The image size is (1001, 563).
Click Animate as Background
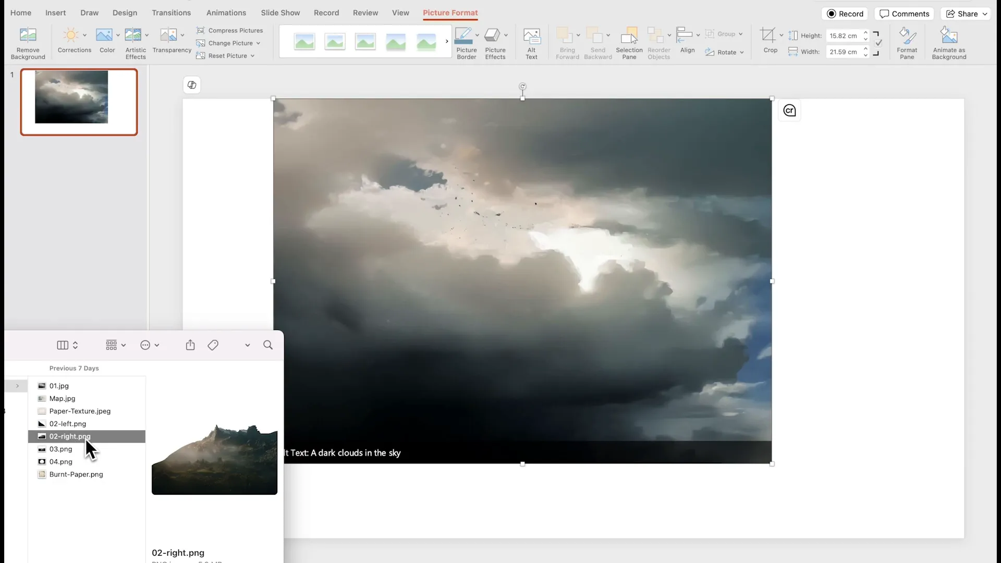point(949,43)
